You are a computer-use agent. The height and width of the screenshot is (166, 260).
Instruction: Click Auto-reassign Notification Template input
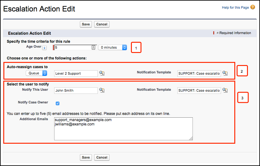pos(199,73)
